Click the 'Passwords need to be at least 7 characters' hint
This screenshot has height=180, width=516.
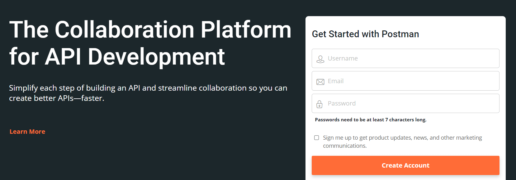371,120
